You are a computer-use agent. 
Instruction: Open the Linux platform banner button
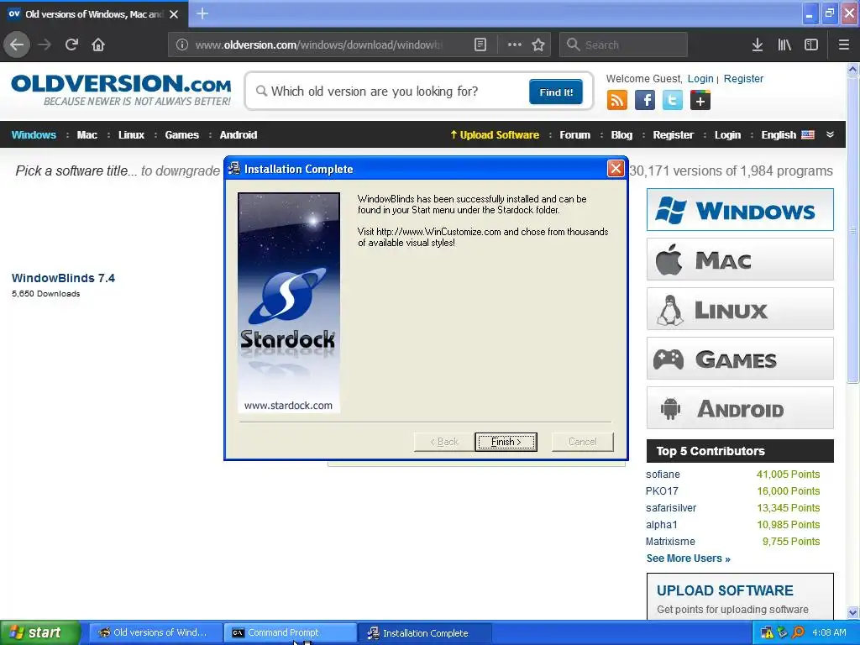click(x=740, y=309)
